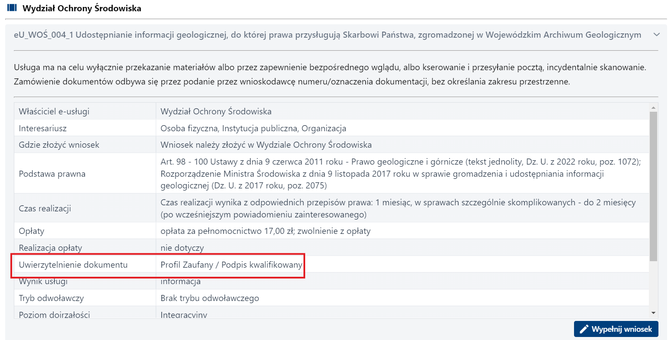Select the Wynik usługi row label
This screenshot has width=671, height=340.
coord(43,281)
